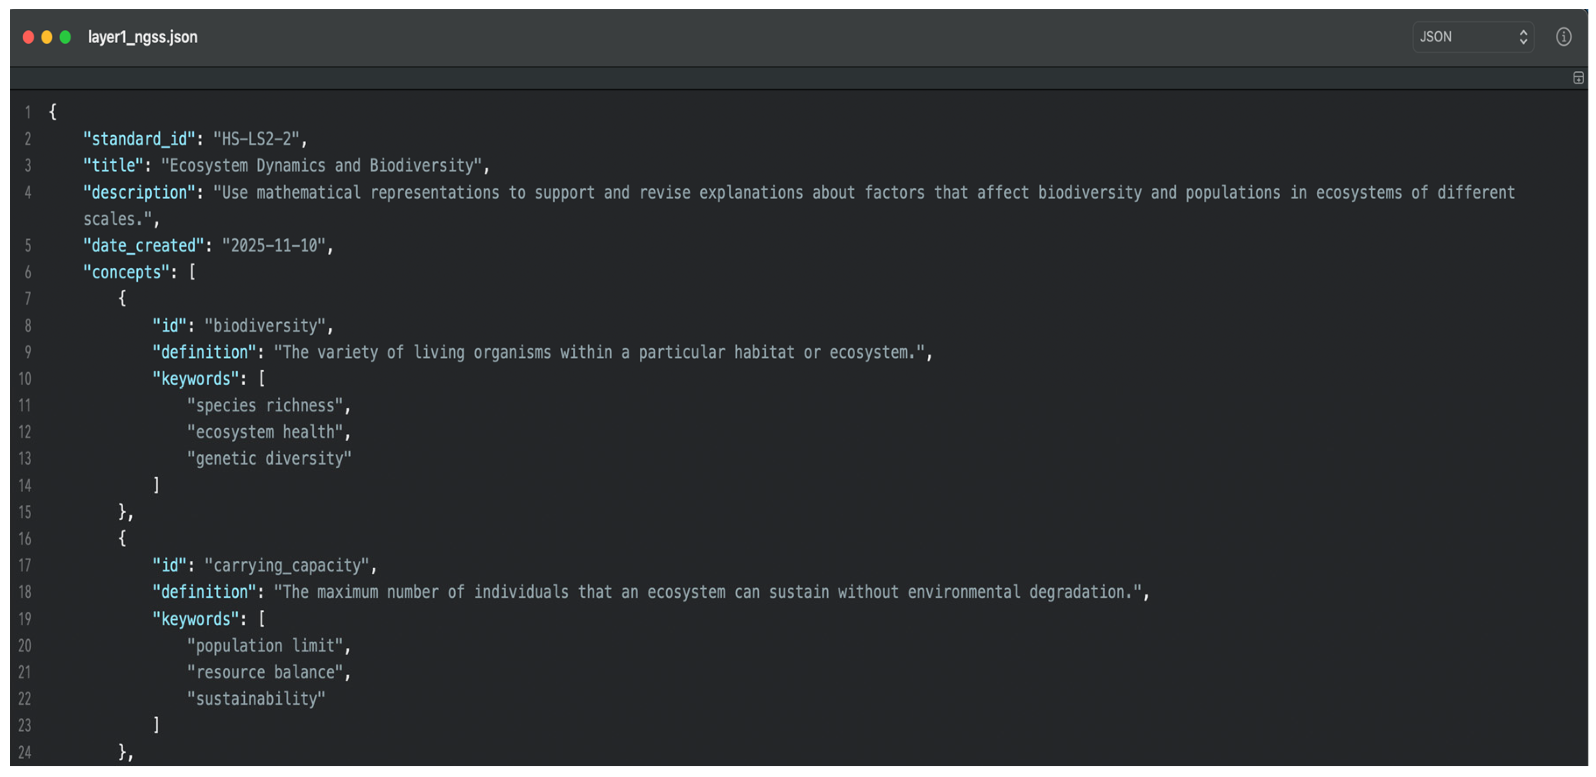
Task: Zoom the window with green button
Action: pyautogui.click(x=65, y=38)
